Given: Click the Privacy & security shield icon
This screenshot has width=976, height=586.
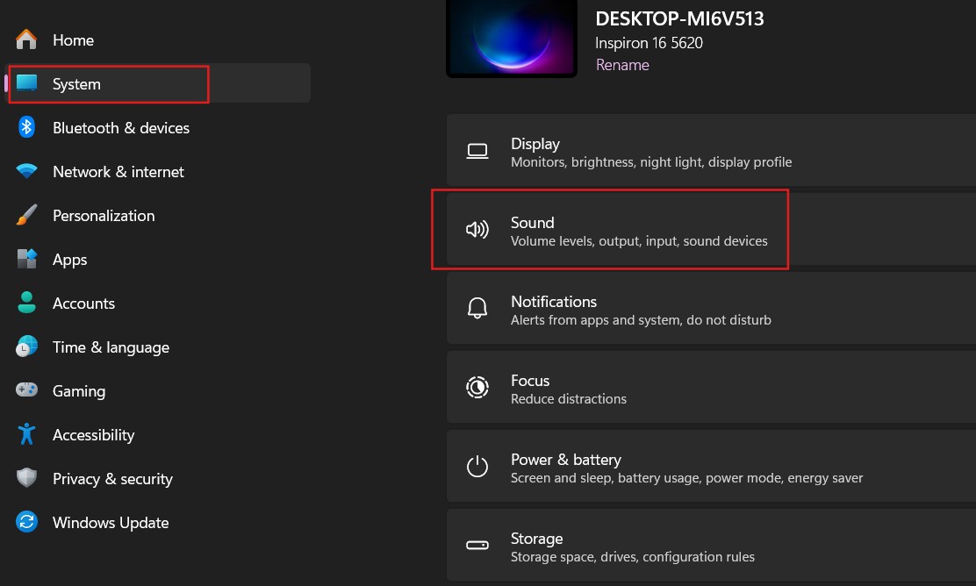Looking at the screenshot, I should tap(26, 478).
